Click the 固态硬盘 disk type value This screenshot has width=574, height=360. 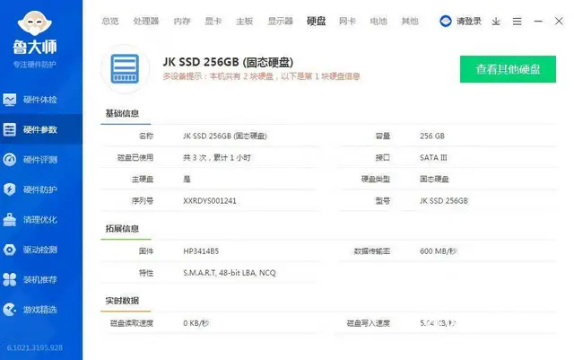434,180
